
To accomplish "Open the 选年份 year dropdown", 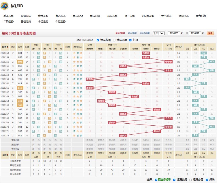I will (x=159, y=33).
